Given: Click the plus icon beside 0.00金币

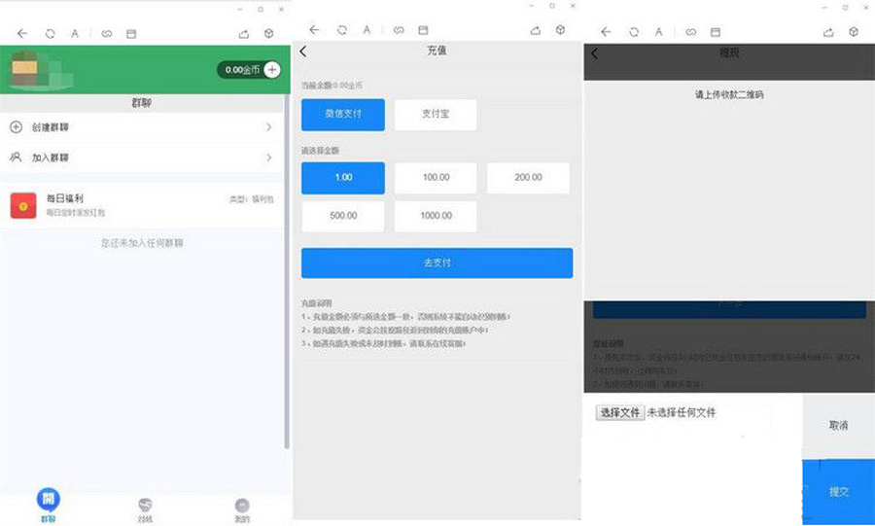Looking at the screenshot, I should (x=272, y=69).
